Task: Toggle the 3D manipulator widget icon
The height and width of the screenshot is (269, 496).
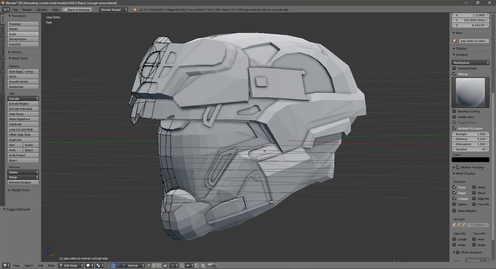Action: (108, 266)
